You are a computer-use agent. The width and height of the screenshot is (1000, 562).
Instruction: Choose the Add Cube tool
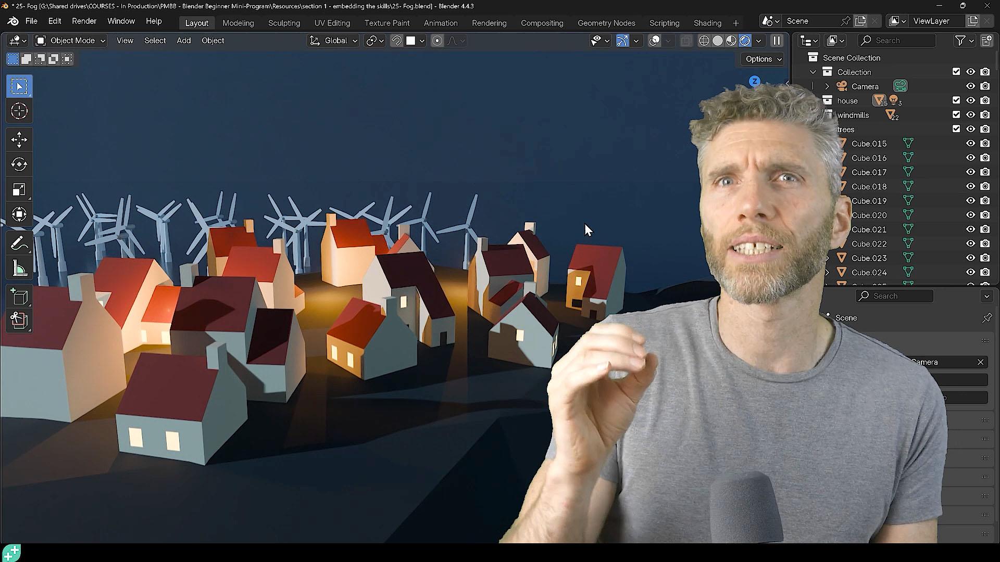[x=19, y=297]
